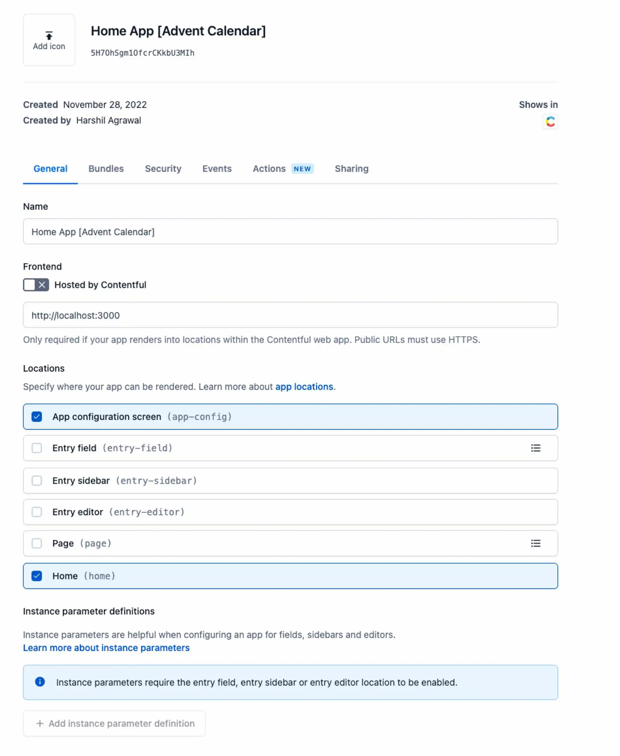Screen dimensions: 620x756
Task: Click the toggle for Hosted by Contentful
Action: pos(36,285)
